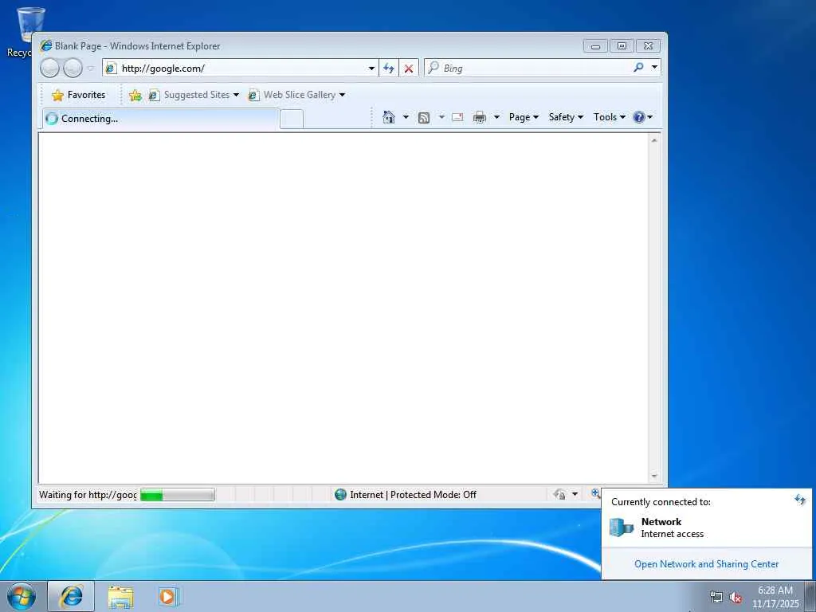Image resolution: width=816 pixels, height=612 pixels.
Task: Open the Safety menu
Action: pos(566,117)
